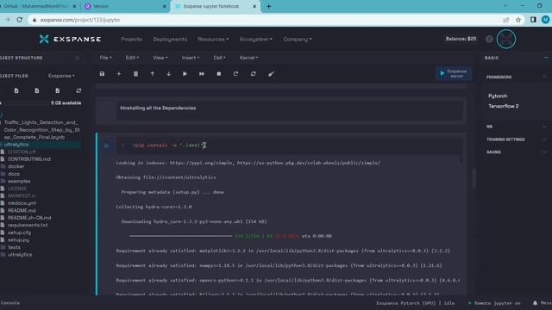Bookmark this page with star icon
552x310 pixels.
518,20
